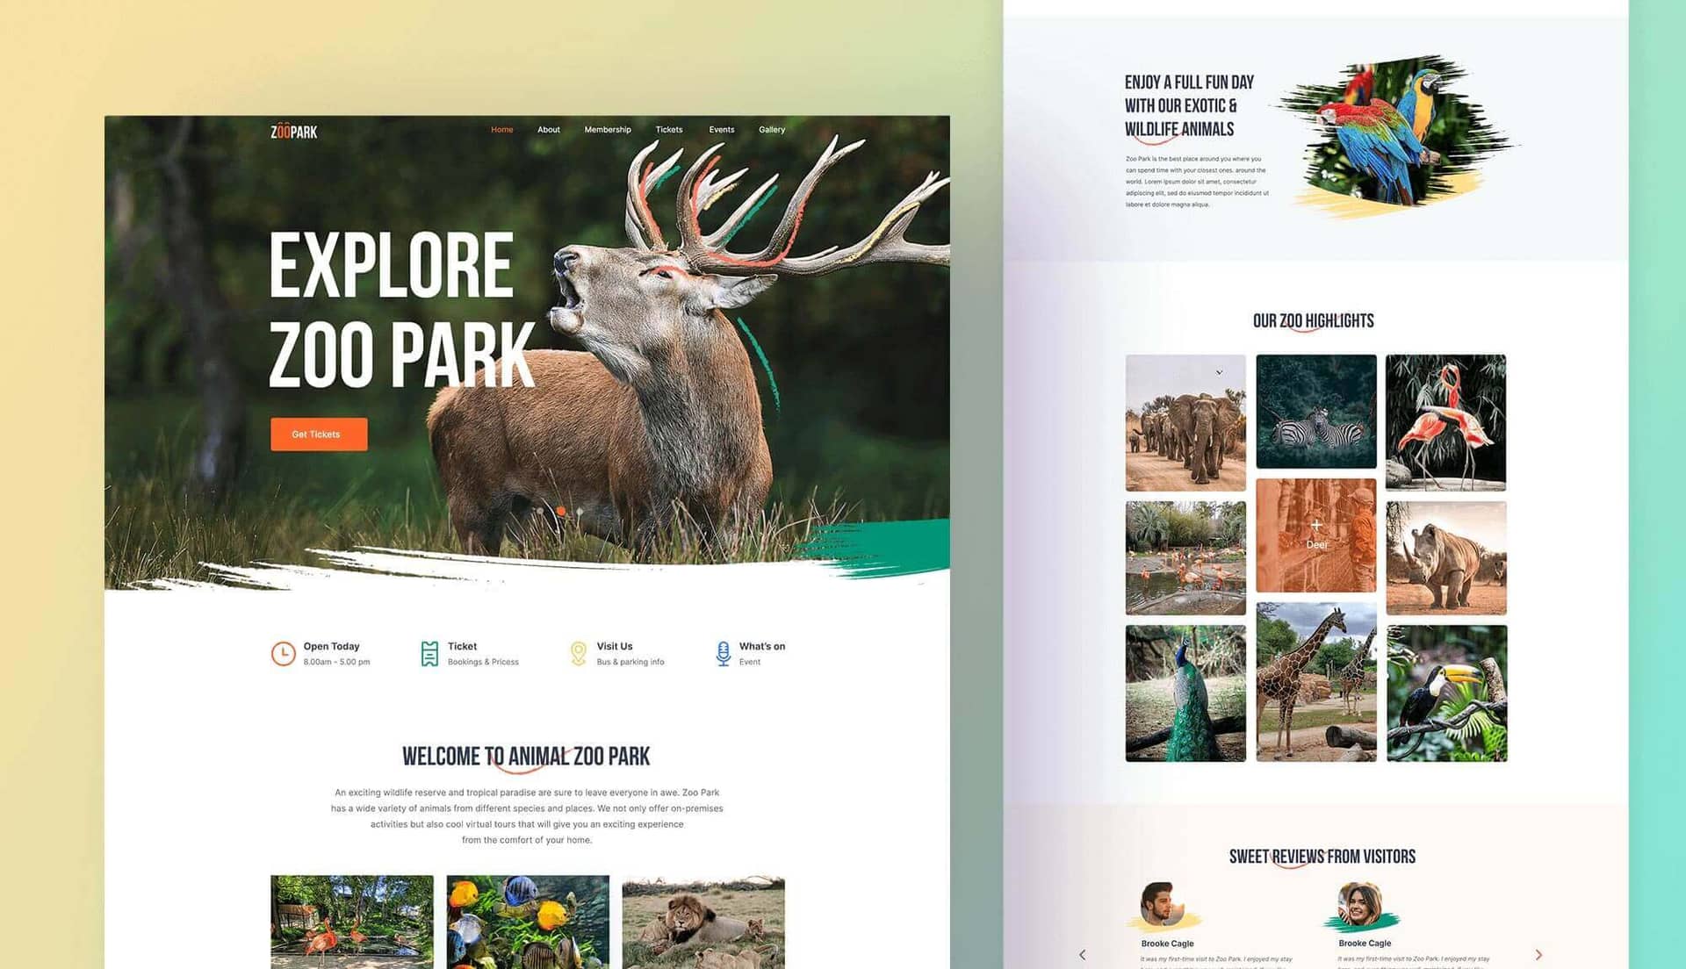Open the peacock highlight image
Image resolution: width=1686 pixels, height=969 pixels.
pos(1185,693)
